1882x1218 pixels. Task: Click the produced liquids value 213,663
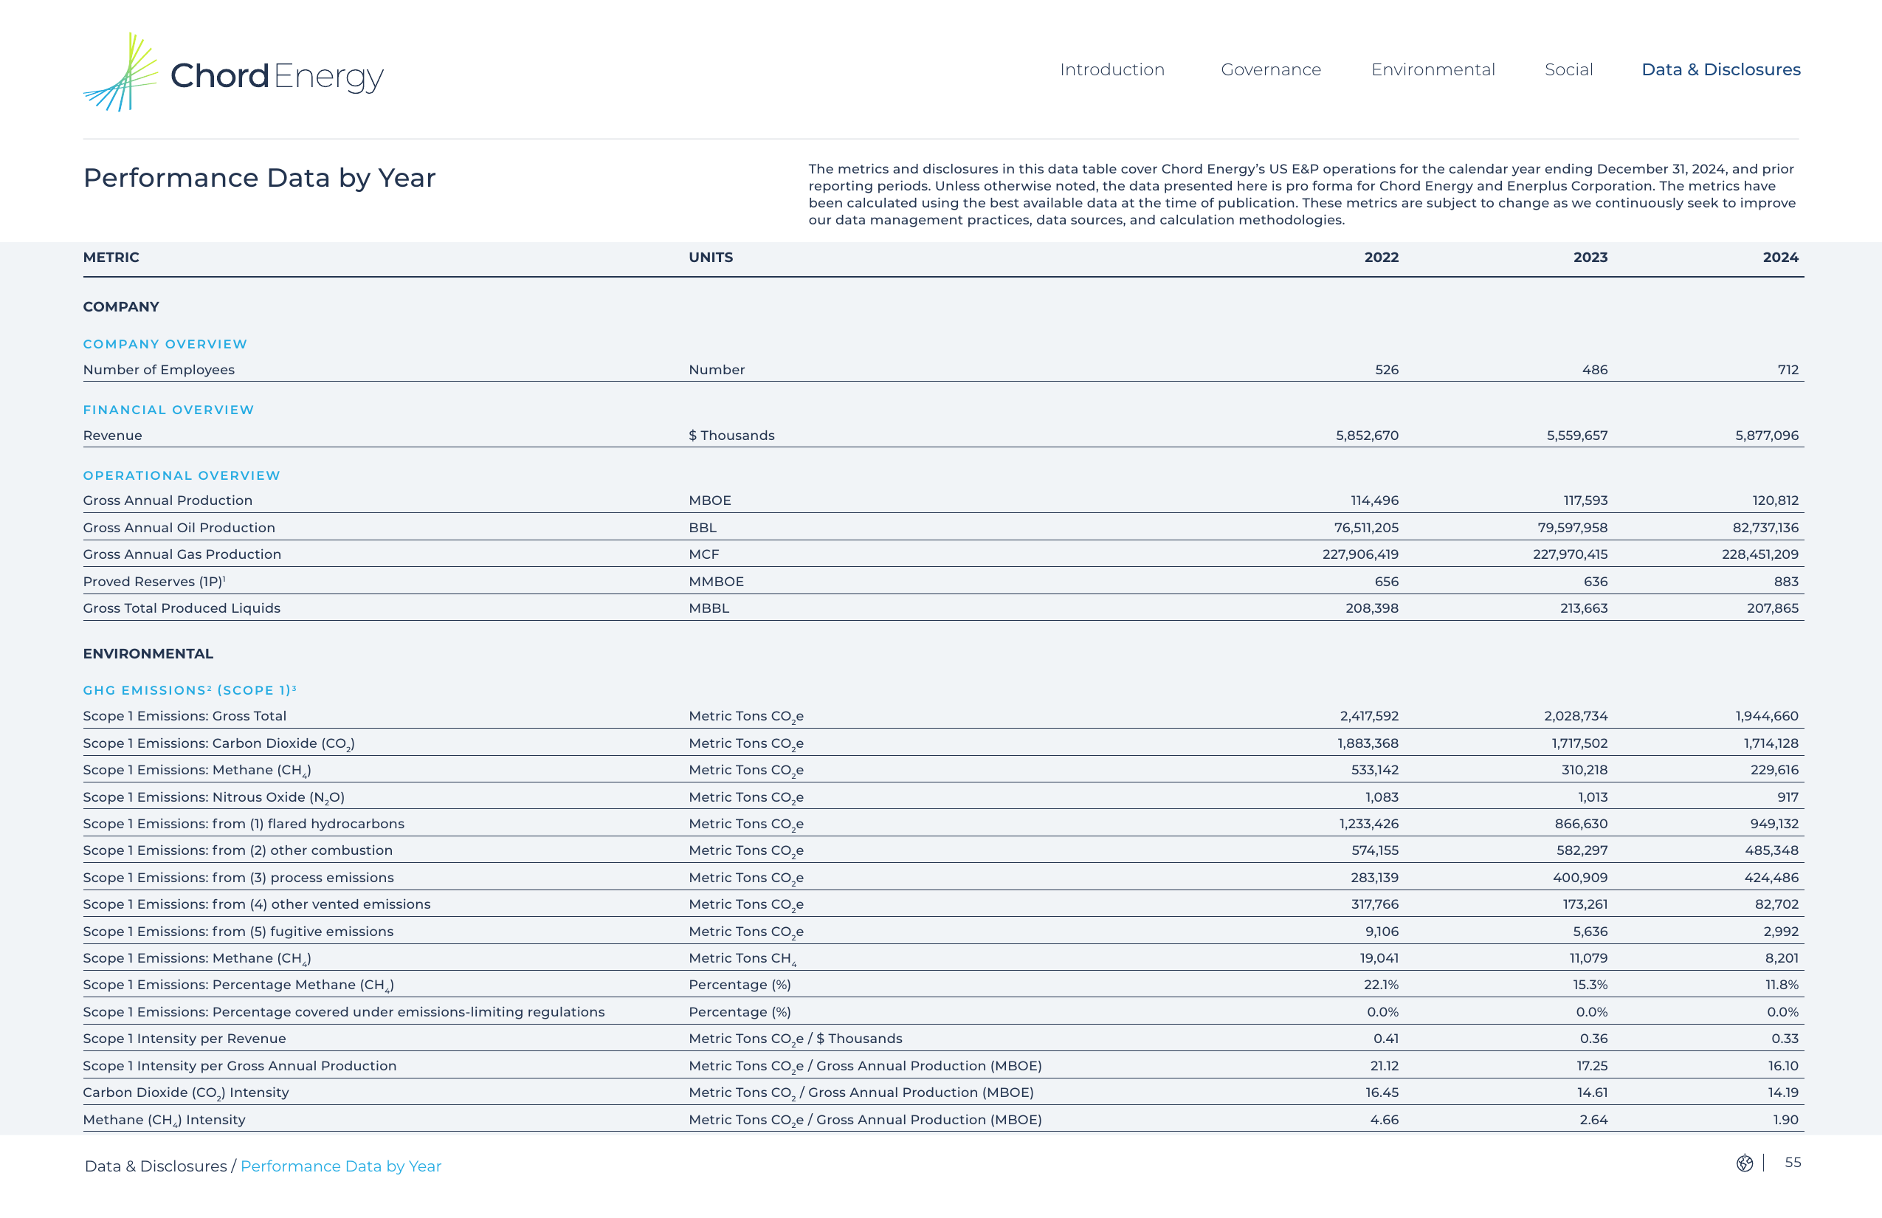pos(1583,608)
